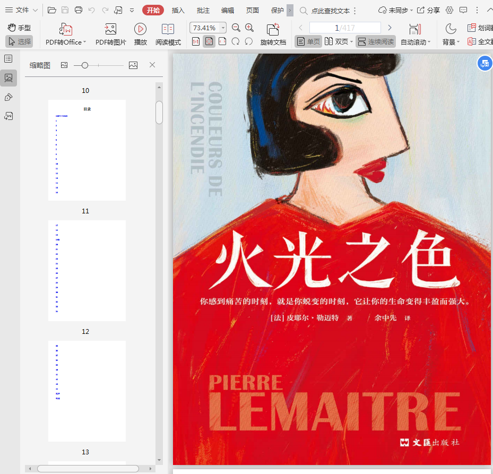493x474 pixels.
Task: Click the zoom out magnifier icon
Action: coord(236,28)
